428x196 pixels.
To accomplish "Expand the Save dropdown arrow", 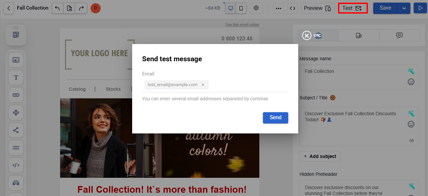I will (x=404, y=8).
